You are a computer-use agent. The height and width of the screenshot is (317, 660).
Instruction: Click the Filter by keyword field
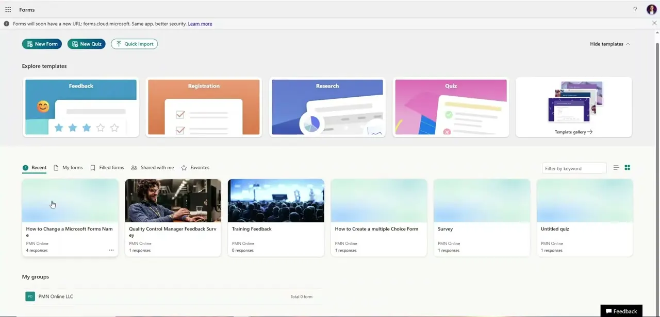(x=574, y=168)
